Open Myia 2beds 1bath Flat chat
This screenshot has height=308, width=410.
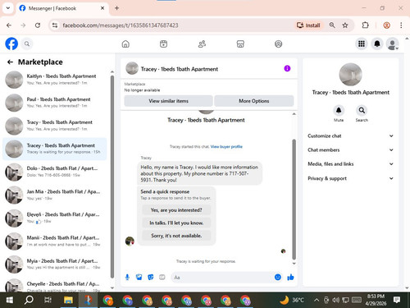55,264
